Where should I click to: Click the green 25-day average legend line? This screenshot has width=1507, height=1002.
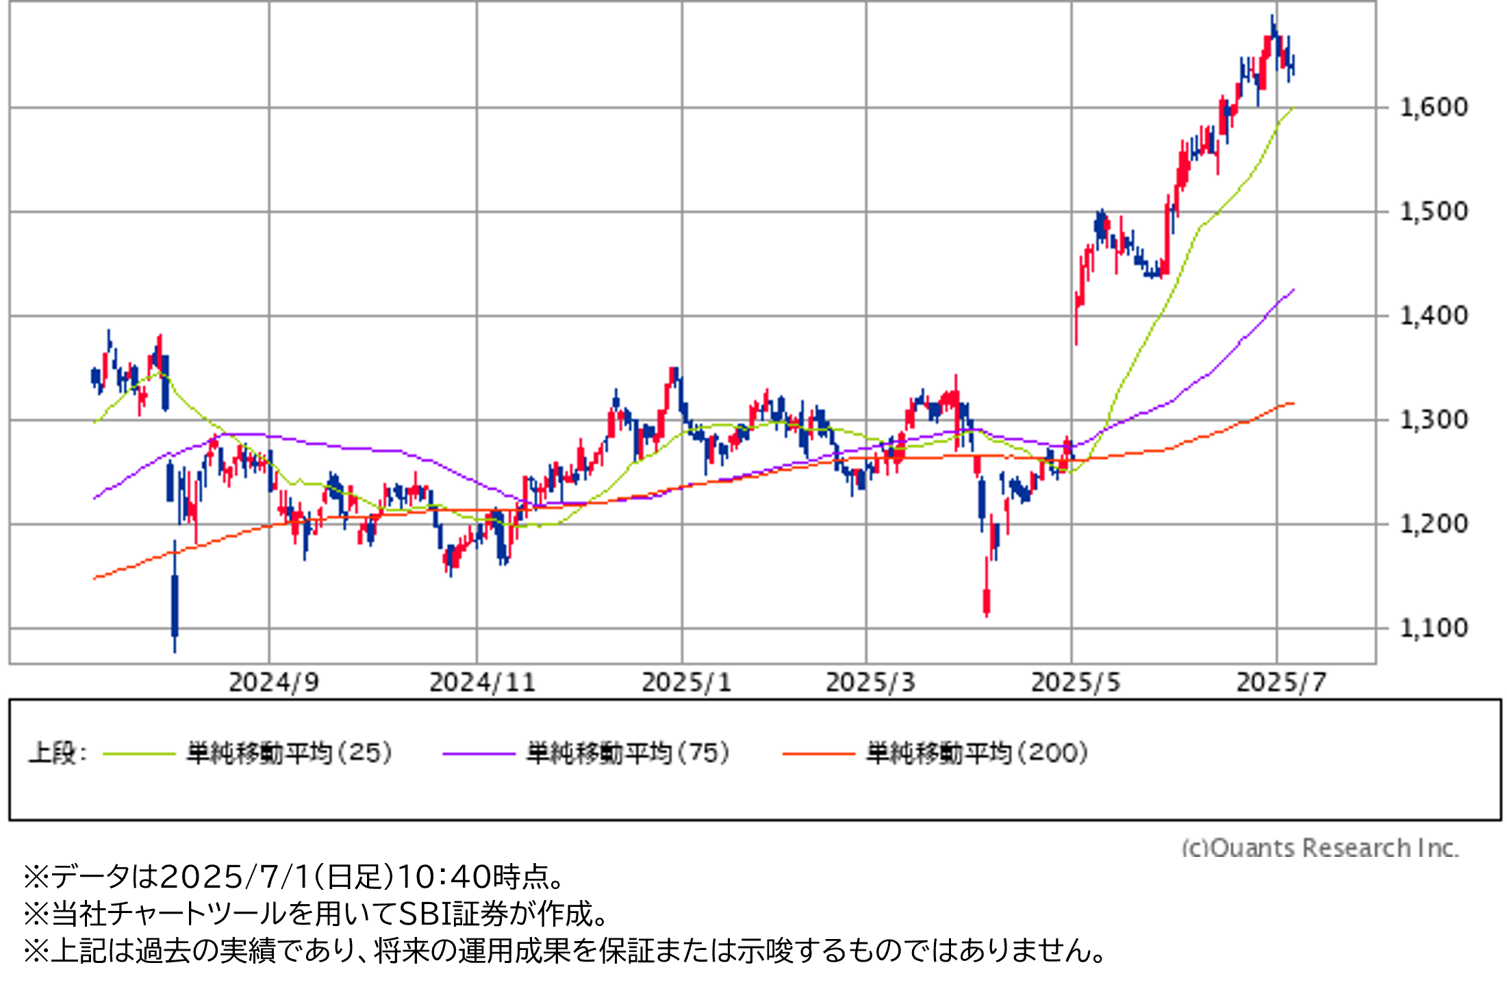(139, 754)
